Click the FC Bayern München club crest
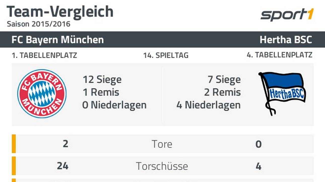This screenshot has height=182, width=325. (42, 94)
